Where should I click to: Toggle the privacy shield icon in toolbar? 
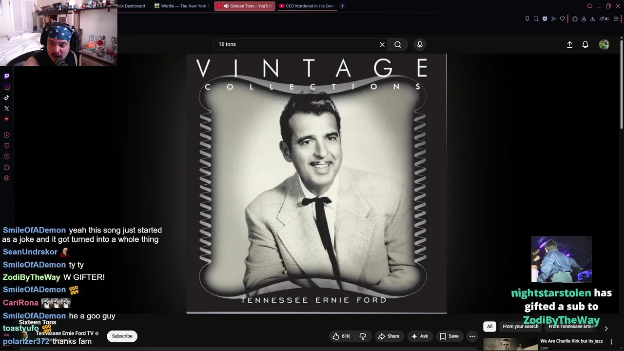pyautogui.click(x=545, y=19)
